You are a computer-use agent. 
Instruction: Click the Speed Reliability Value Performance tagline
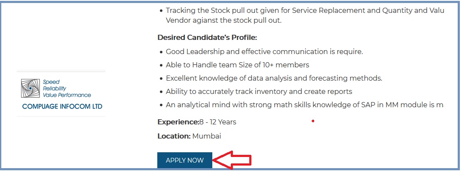click(67, 88)
